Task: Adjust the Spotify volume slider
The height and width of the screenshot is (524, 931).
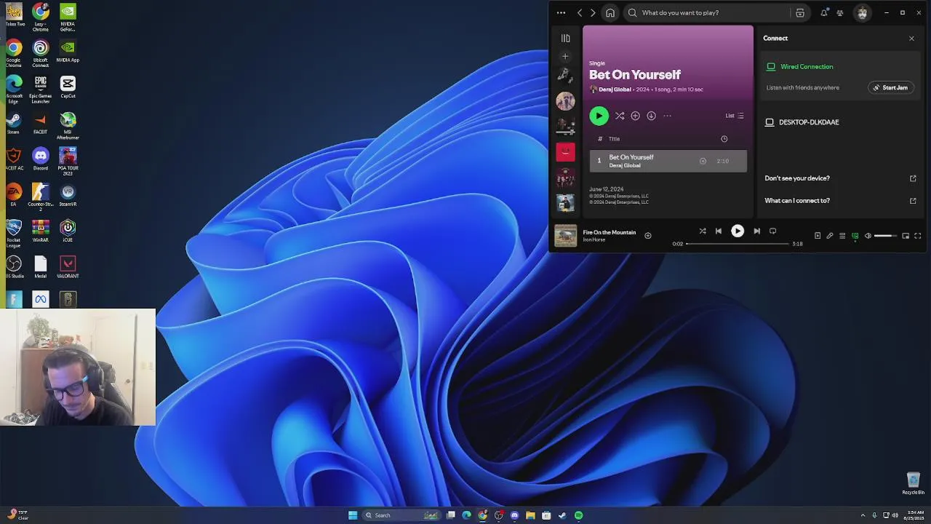Action: pyautogui.click(x=886, y=236)
